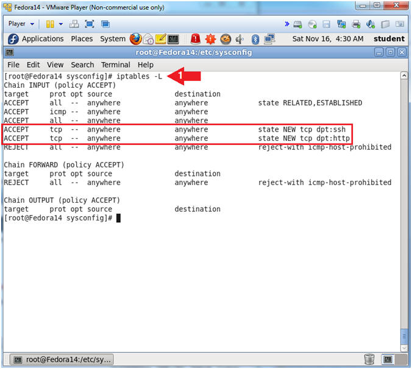Click the last shell prompt line
Image resolution: width=412 pixels, height=369 pixels.
[x=62, y=218]
